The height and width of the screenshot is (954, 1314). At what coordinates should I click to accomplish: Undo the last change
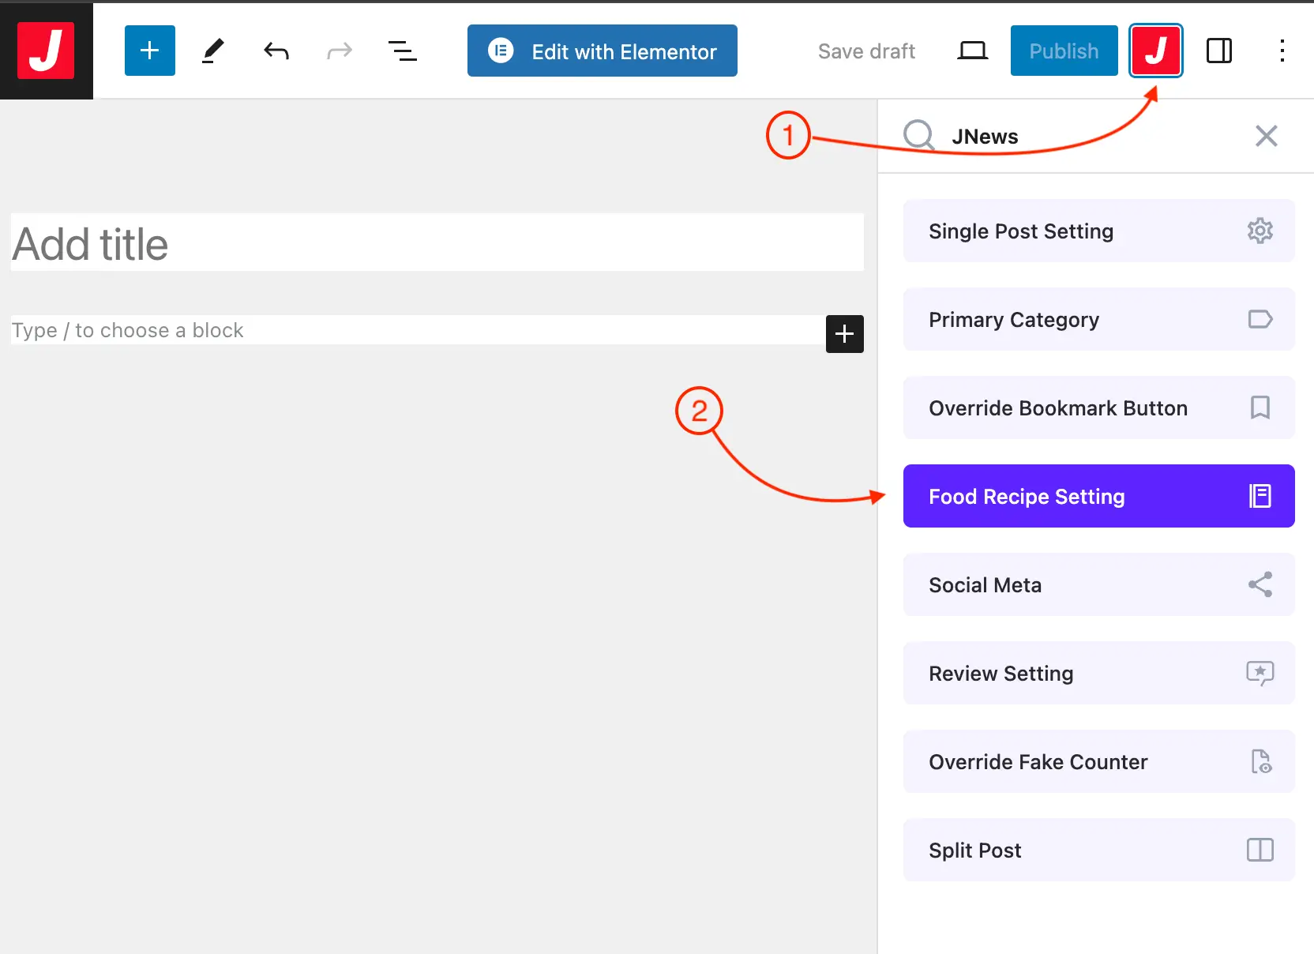click(276, 51)
